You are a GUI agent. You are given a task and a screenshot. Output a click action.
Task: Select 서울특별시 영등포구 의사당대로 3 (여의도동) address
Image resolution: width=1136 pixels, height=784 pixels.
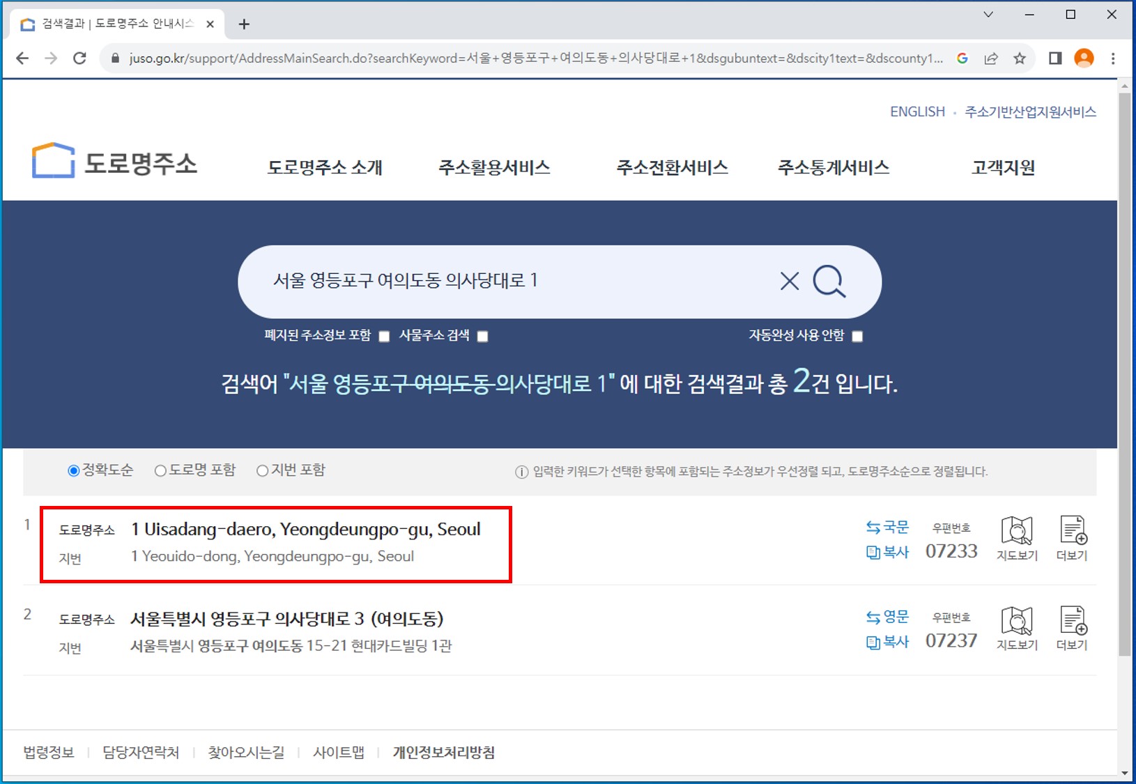tap(287, 619)
